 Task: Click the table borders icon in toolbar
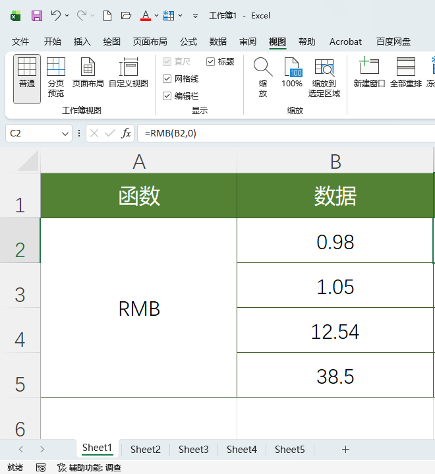click(169, 15)
